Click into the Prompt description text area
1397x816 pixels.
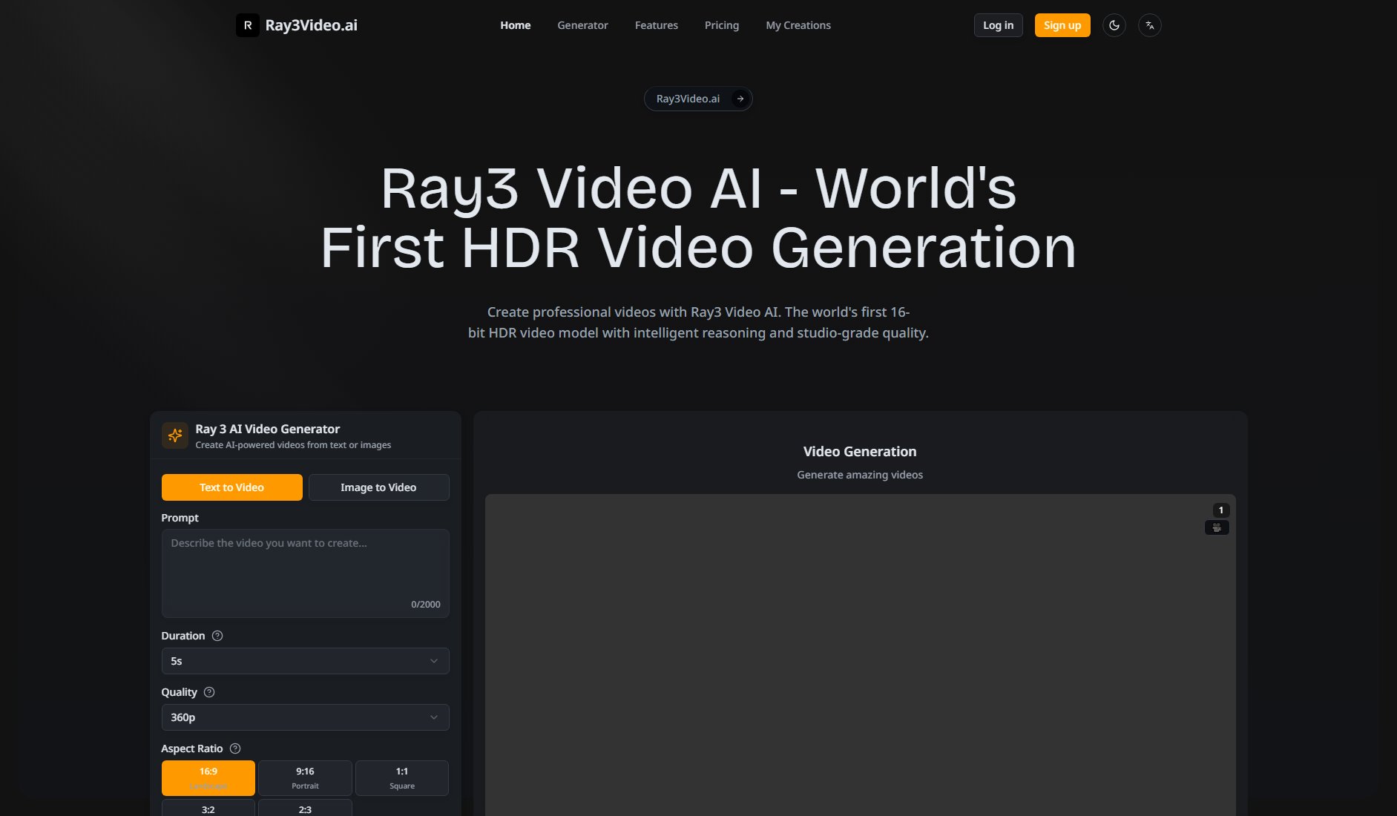point(305,573)
